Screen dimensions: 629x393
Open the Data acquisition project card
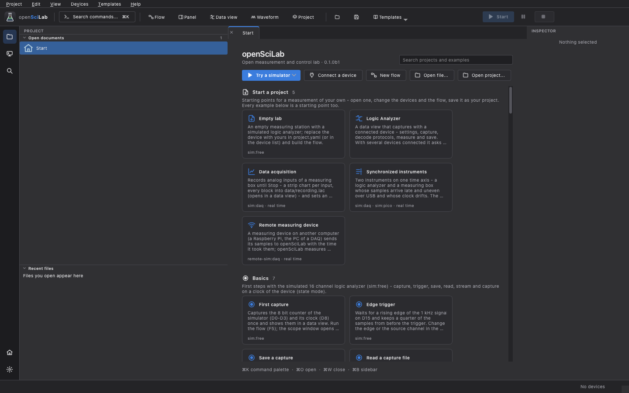click(x=294, y=187)
